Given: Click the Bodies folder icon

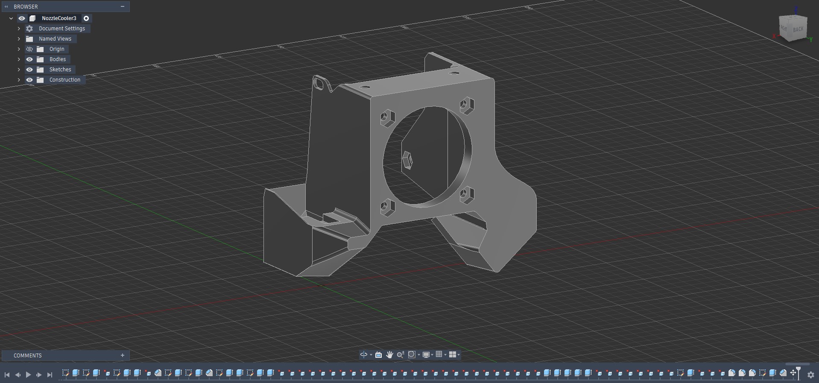Looking at the screenshot, I should [40, 59].
